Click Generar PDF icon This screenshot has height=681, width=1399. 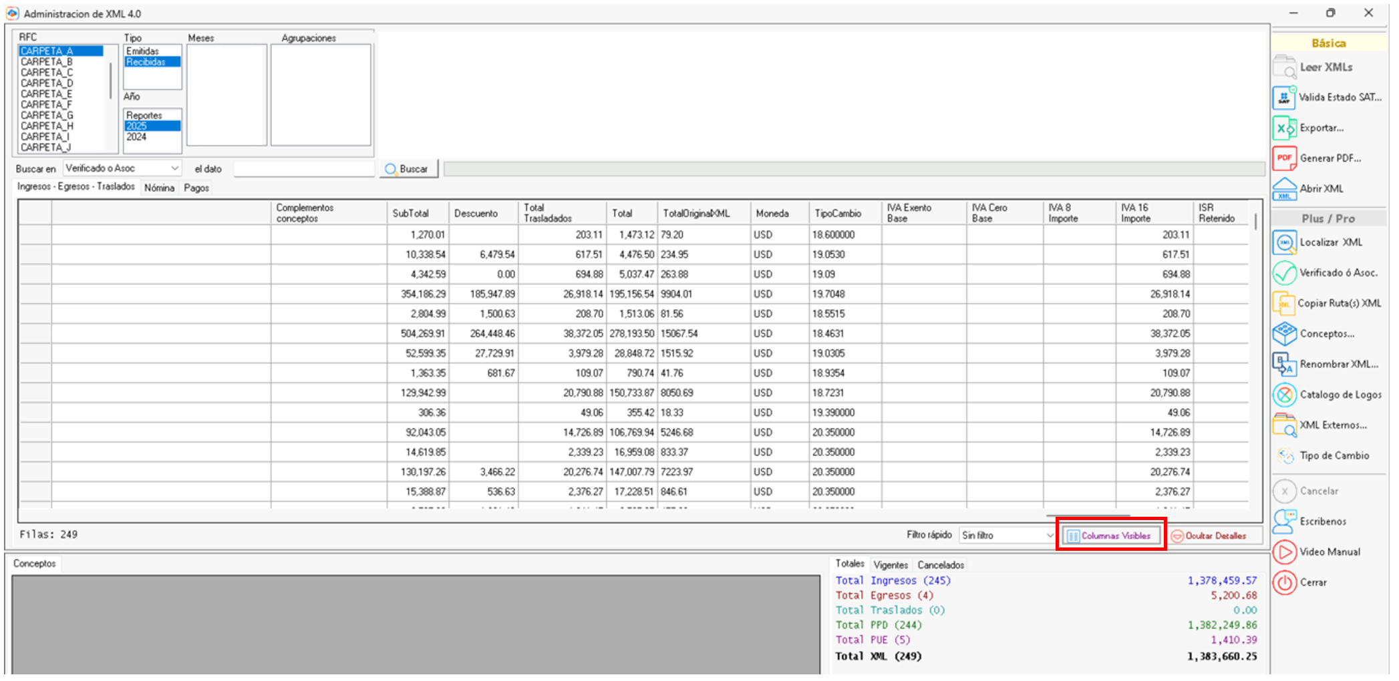(x=1284, y=158)
